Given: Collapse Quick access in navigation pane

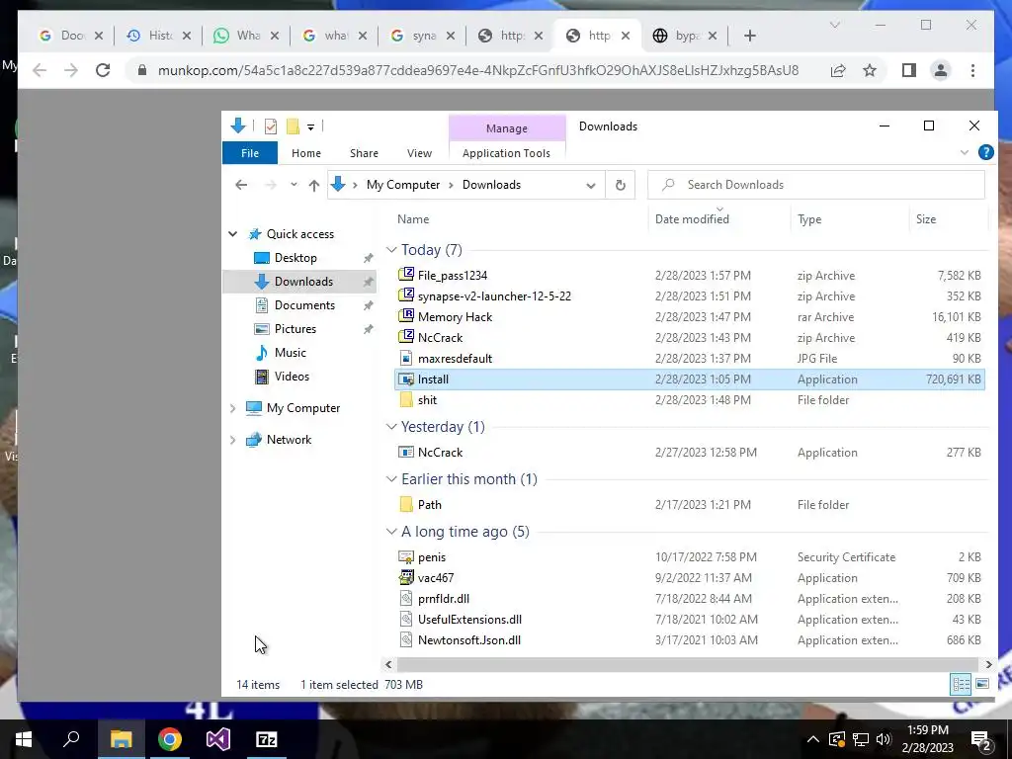Looking at the screenshot, I should (x=233, y=234).
